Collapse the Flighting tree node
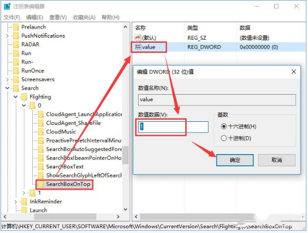Screen dimensions: 308x233 (15, 96)
